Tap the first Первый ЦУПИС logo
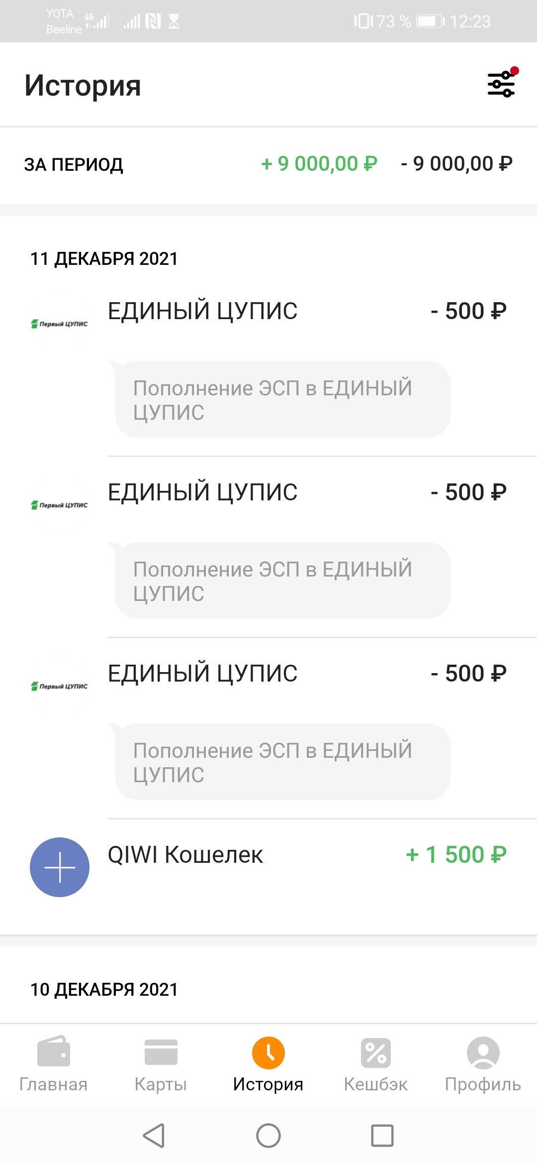 coord(60,324)
